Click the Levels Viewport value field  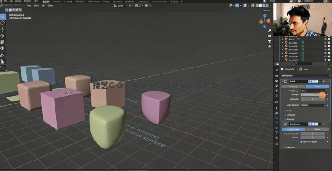[x=313, y=134]
